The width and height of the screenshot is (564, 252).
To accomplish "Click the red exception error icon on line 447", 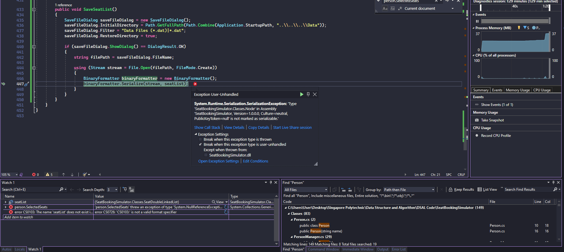I will pos(195,84).
